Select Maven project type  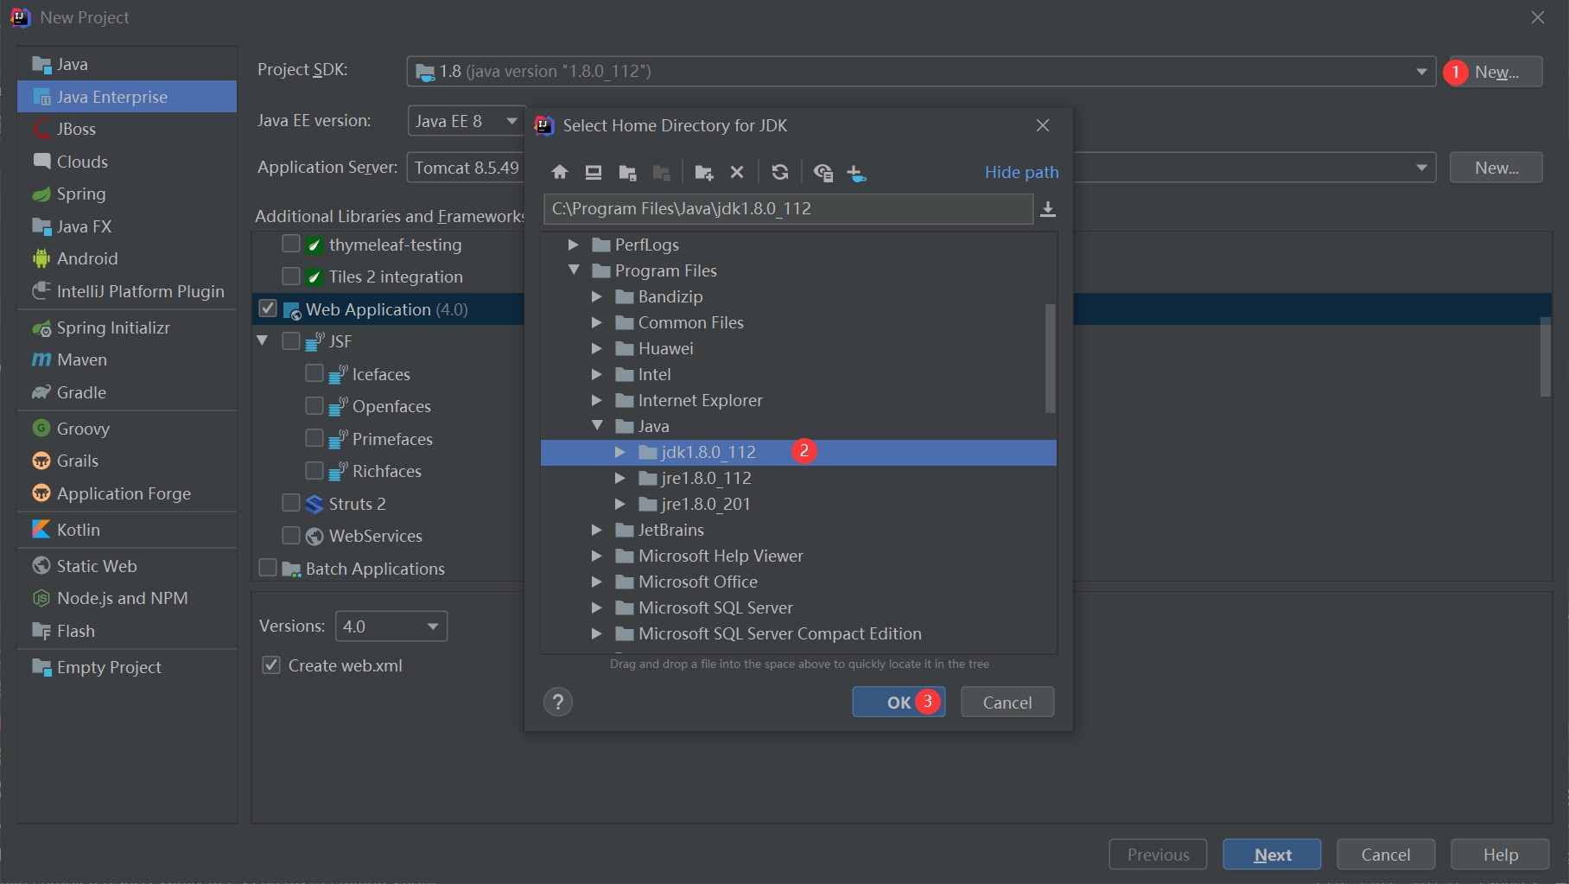(82, 359)
